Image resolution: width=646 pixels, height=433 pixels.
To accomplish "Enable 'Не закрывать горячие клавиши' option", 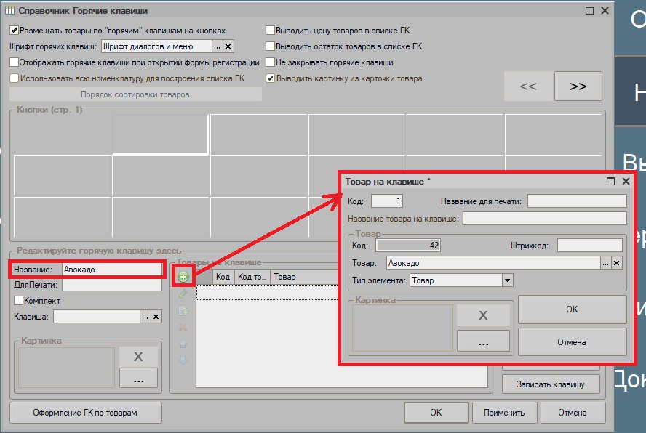I will point(271,62).
